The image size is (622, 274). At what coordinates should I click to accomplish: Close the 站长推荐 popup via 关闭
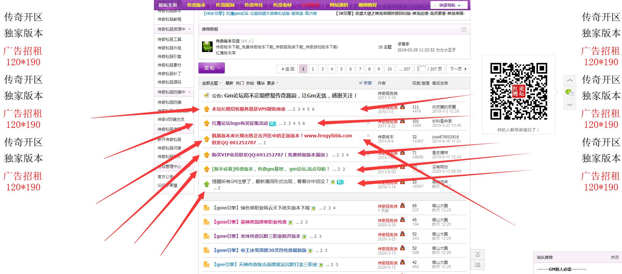pos(614,258)
